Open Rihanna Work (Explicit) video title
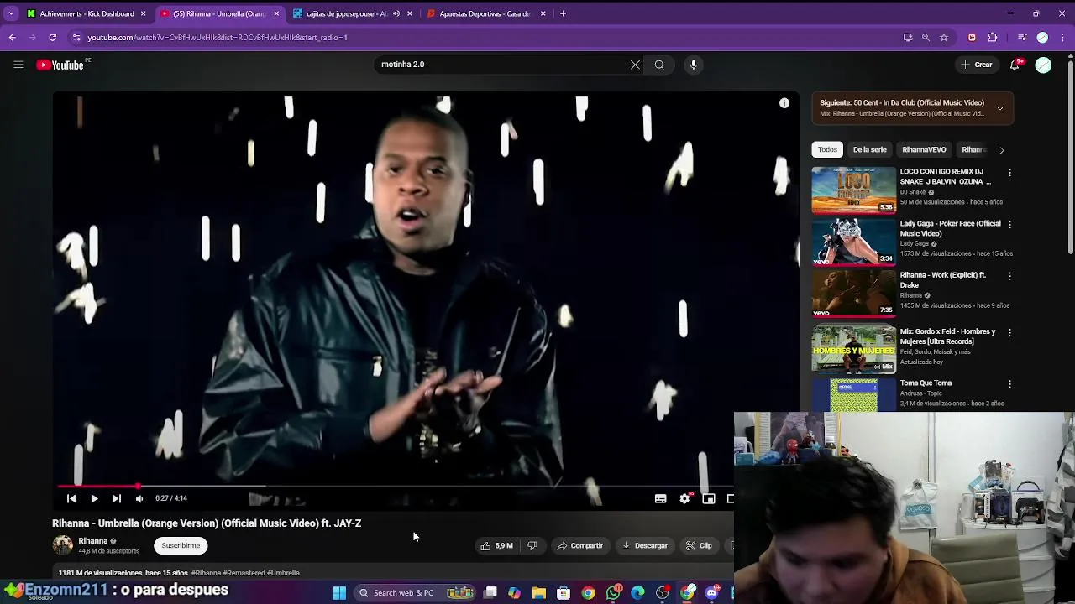Screen dimensions: 1075x604 (x=943, y=280)
